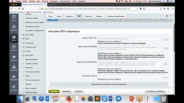Click the Сохранить и добавить button

coord(155,91)
